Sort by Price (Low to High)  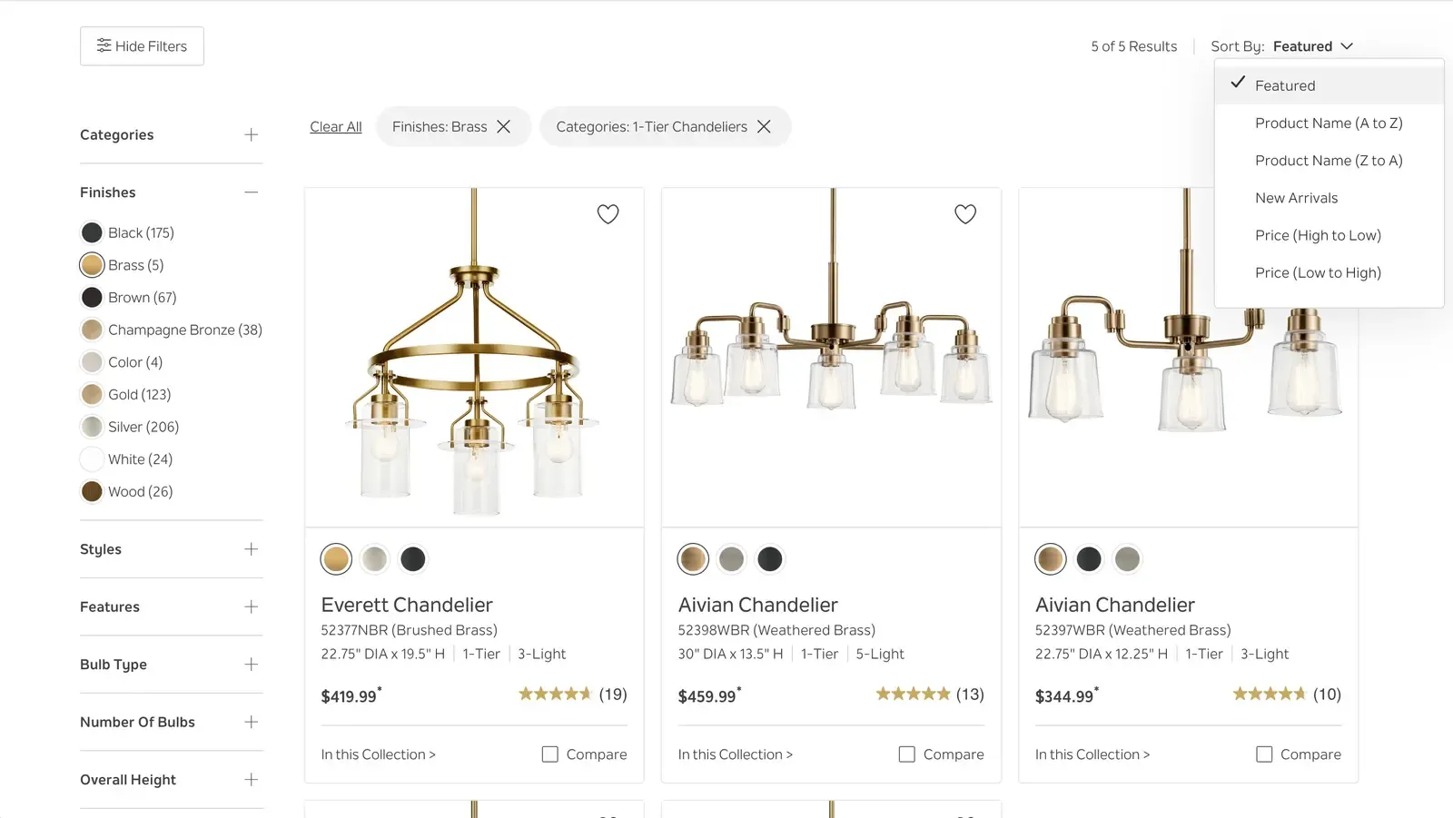[1318, 273]
